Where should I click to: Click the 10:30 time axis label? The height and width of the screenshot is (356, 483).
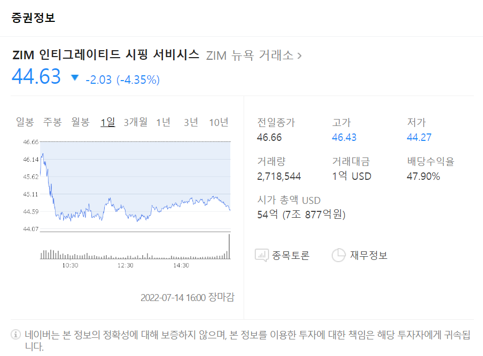(70, 265)
